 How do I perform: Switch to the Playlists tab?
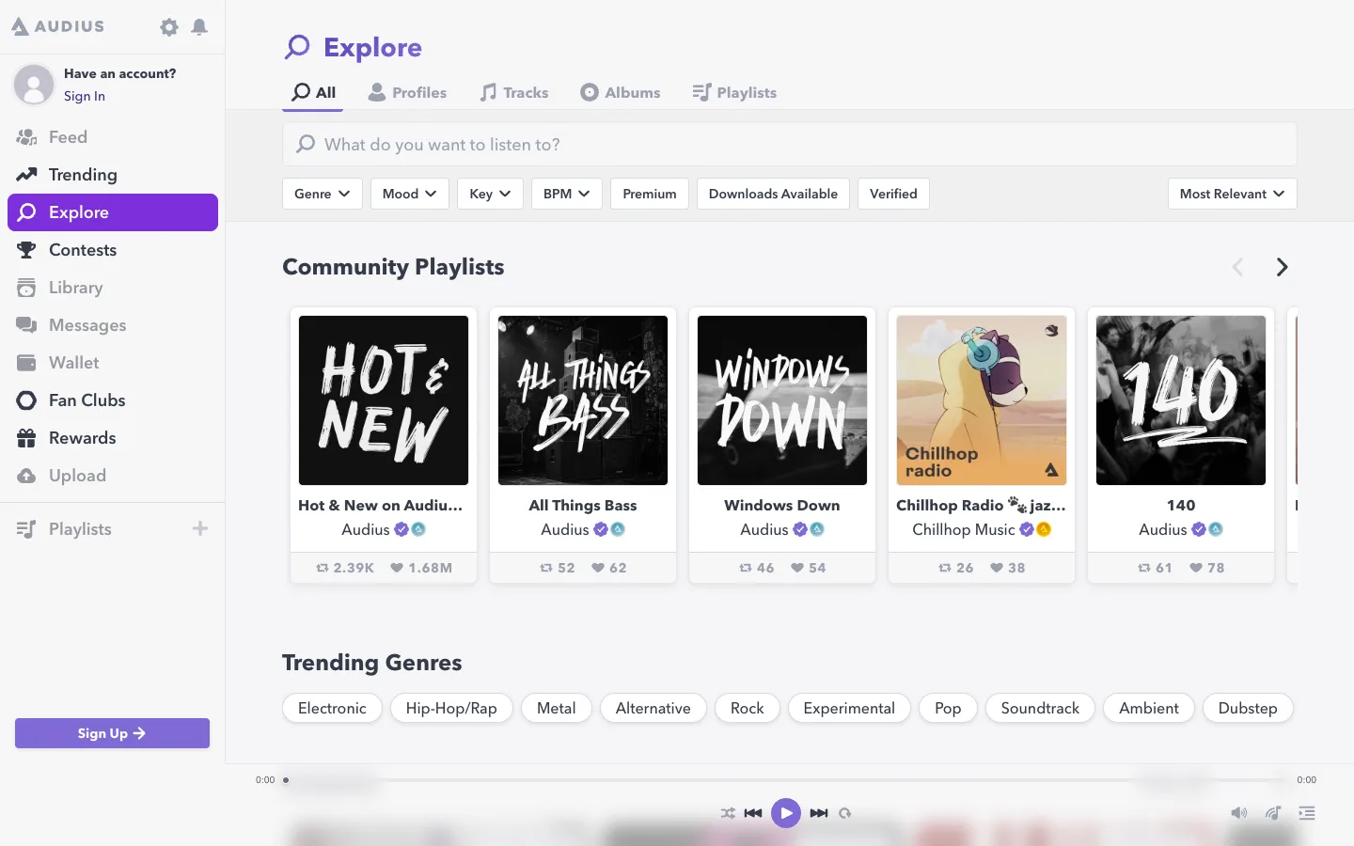tap(734, 92)
